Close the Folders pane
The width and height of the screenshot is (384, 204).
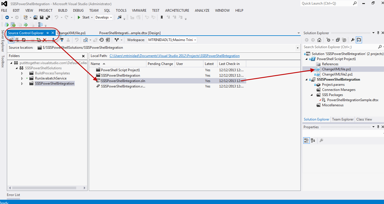83,56
